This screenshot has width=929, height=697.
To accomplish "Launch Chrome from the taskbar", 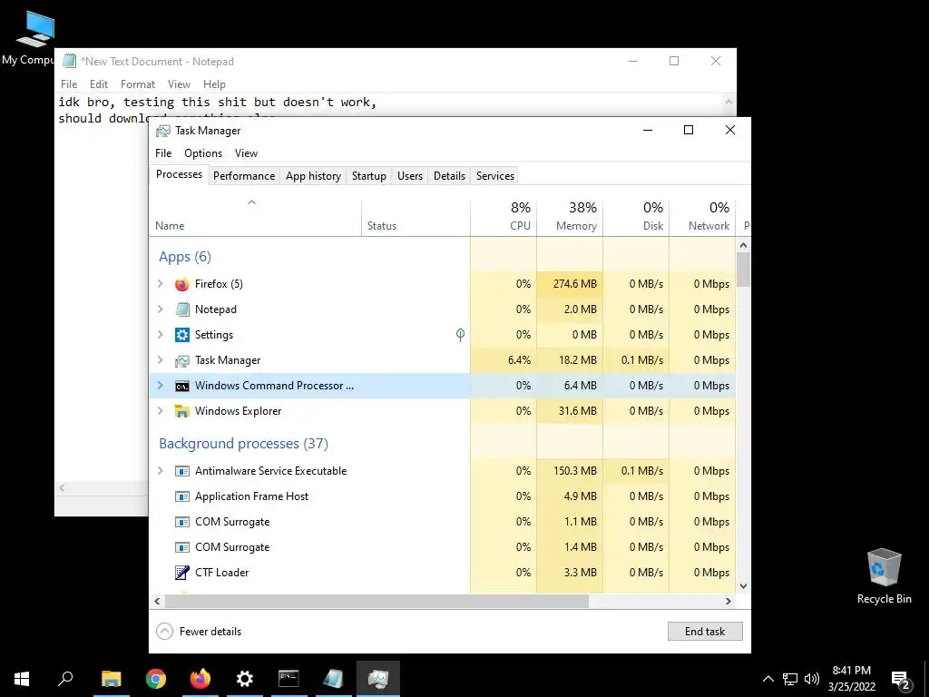I will click(156, 679).
